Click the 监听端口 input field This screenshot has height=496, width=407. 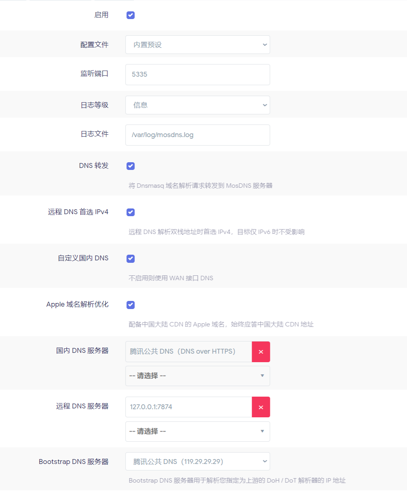point(197,75)
